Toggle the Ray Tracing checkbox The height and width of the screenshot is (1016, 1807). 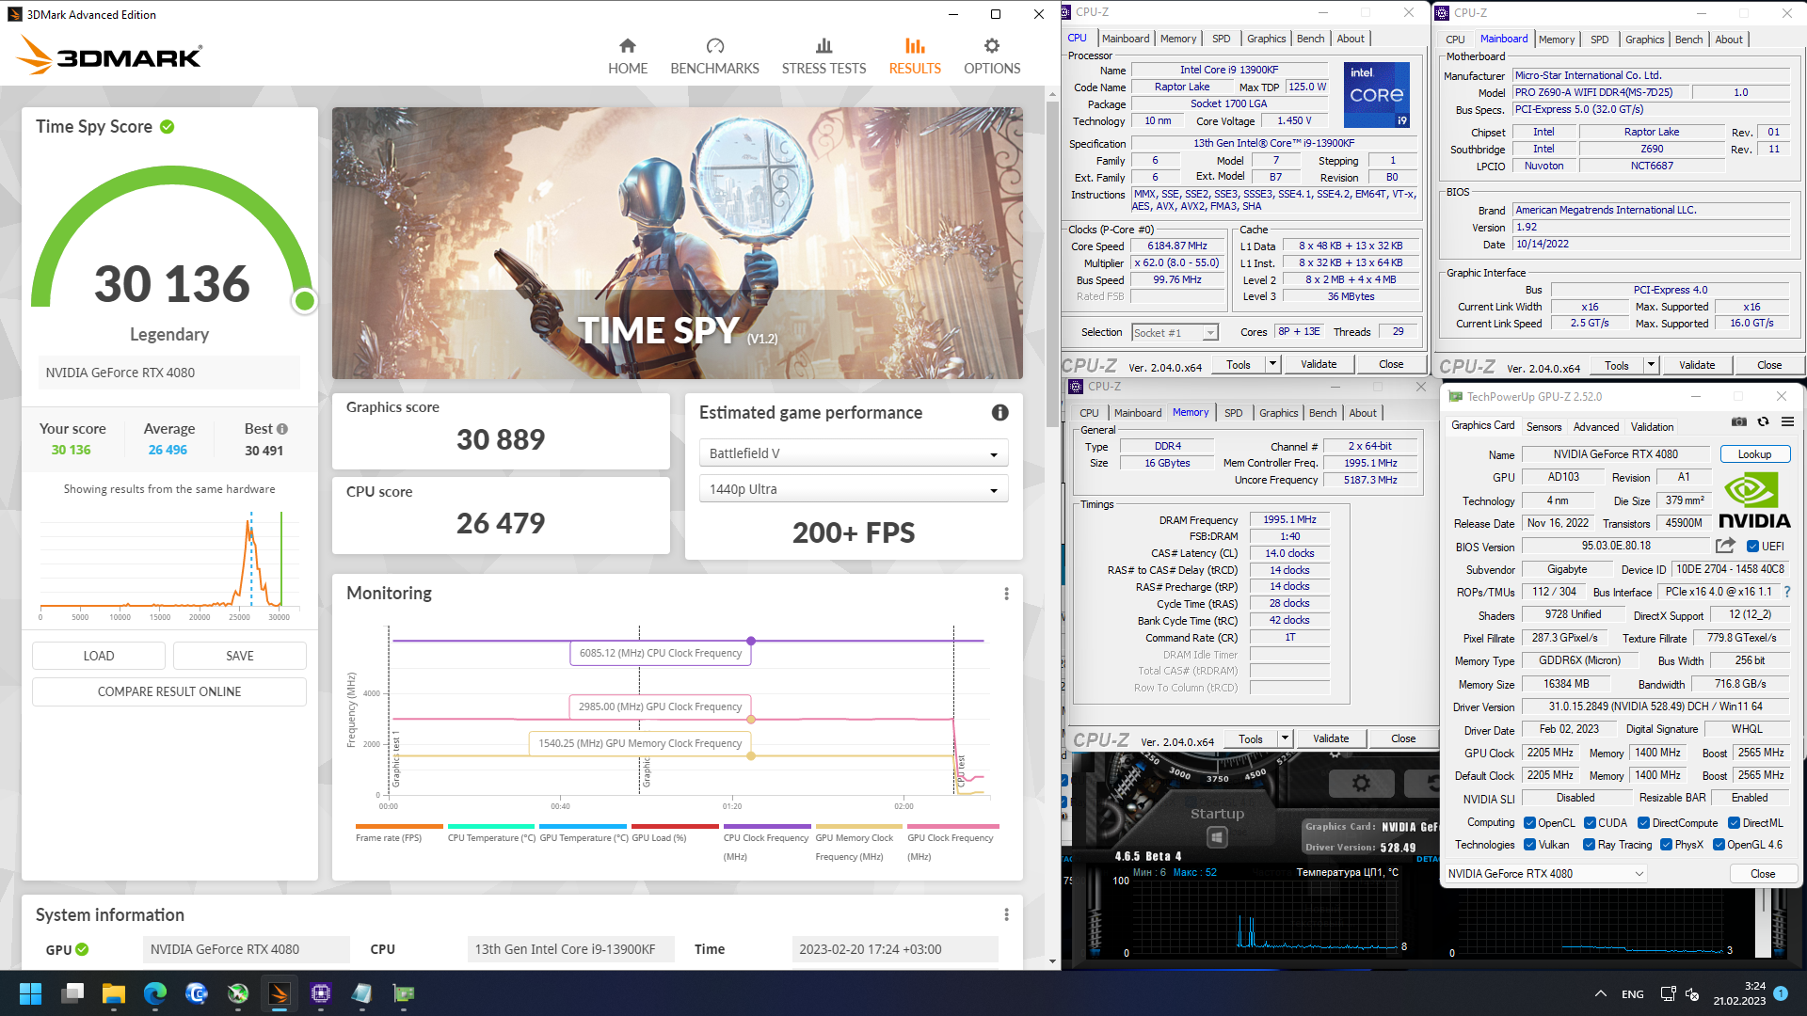[1589, 845]
